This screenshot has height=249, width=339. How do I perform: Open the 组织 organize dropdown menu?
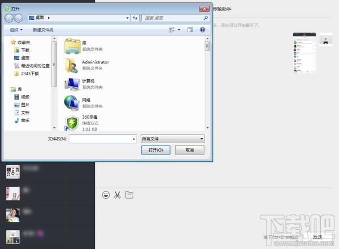tap(16, 29)
